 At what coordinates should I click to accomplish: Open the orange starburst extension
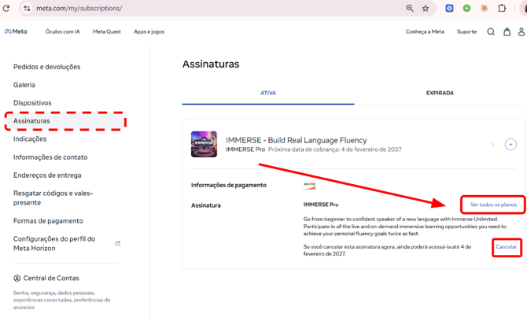[484, 8]
